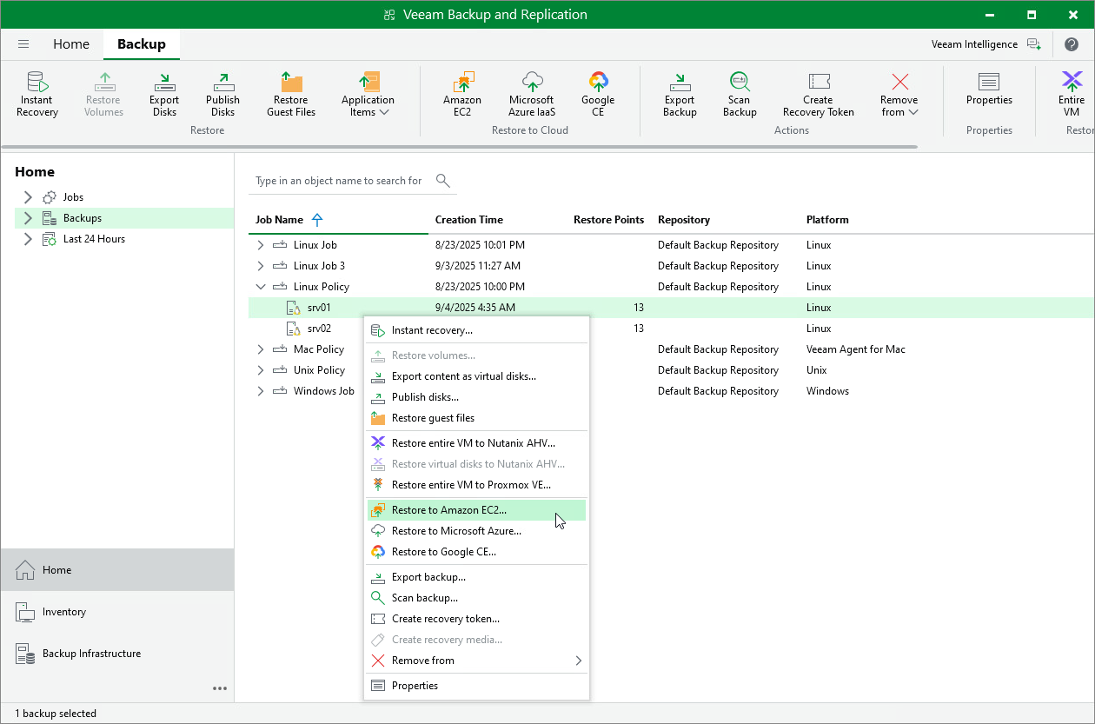Click the Publish Disks ribbon icon

222,94
